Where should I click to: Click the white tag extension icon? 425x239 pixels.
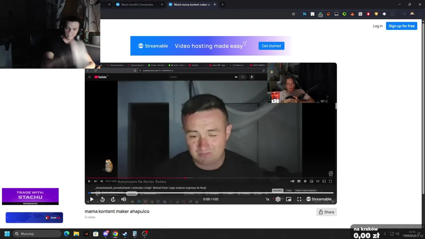click(x=384, y=14)
